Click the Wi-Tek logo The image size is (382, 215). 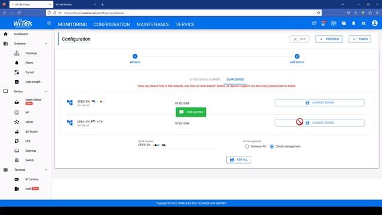[23, 23]
